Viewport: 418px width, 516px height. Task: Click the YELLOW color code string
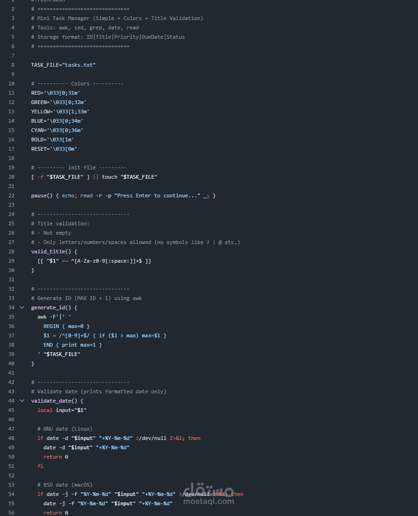point(72,112)
